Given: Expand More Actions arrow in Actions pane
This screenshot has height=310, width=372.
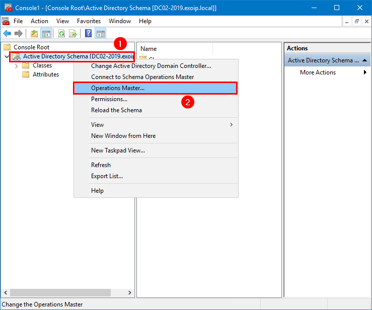Looking at the screenshot, I should 365,72.
